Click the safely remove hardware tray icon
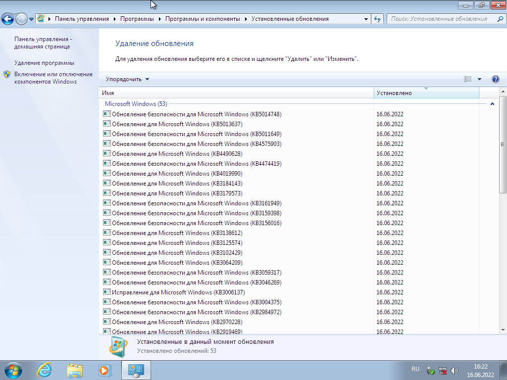 (x=430, y=371)
